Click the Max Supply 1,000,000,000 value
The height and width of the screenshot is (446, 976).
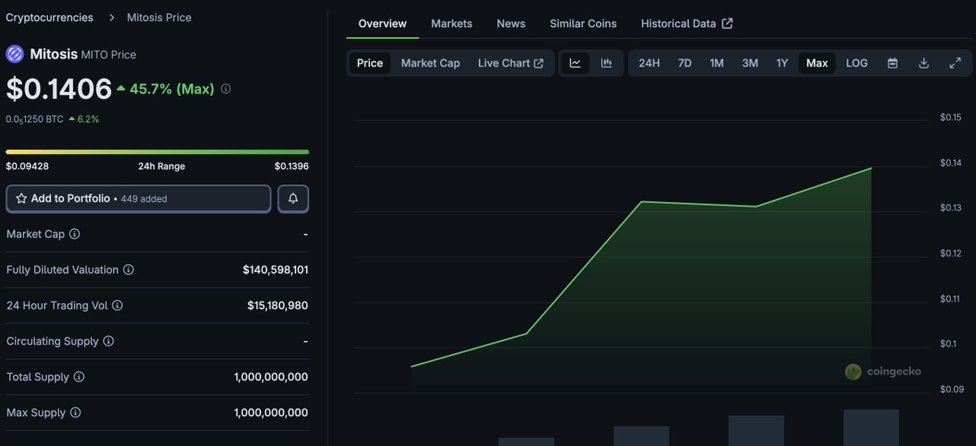point(271,413)
